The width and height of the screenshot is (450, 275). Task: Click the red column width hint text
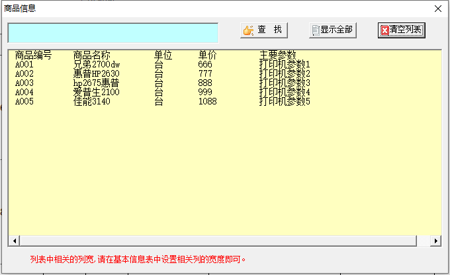(138, 260)
